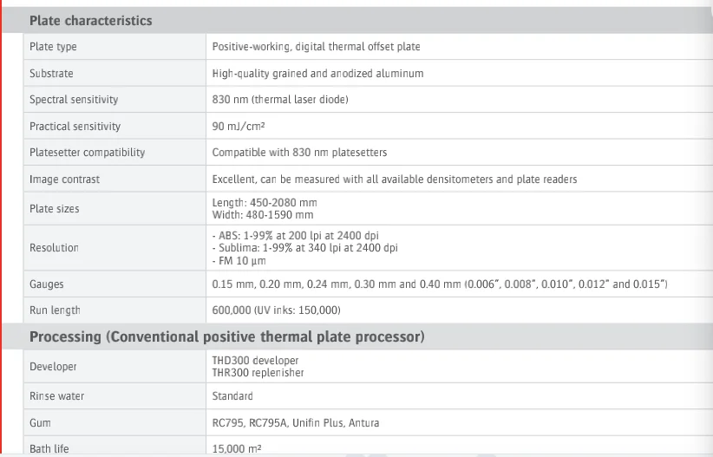Click the "Practical sensitivity" row label

75,127
